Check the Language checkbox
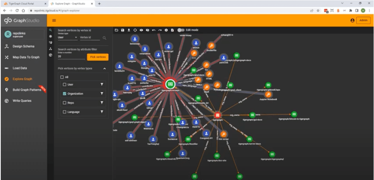 point(64,112)
